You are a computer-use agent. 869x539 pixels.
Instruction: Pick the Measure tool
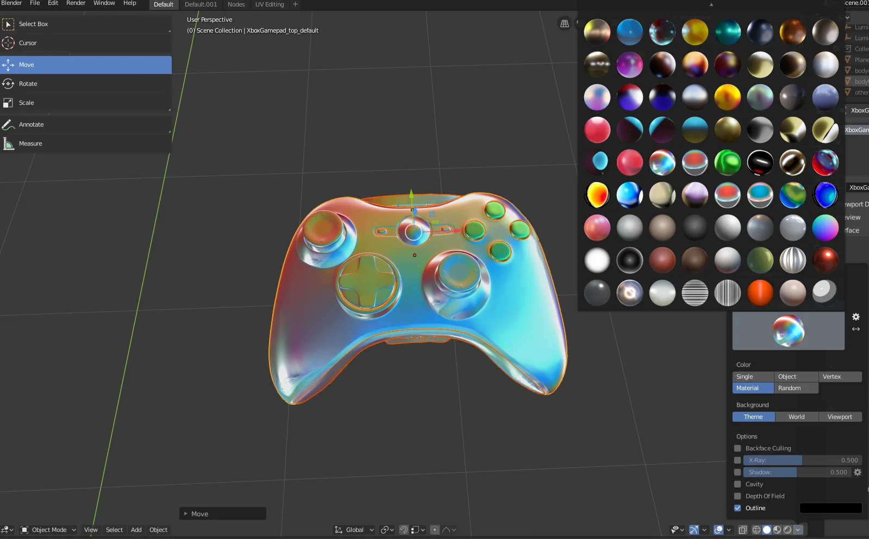[30, 143]
